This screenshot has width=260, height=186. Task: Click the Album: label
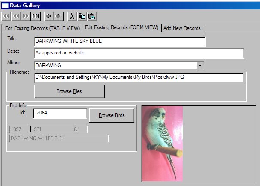[14, 63]
